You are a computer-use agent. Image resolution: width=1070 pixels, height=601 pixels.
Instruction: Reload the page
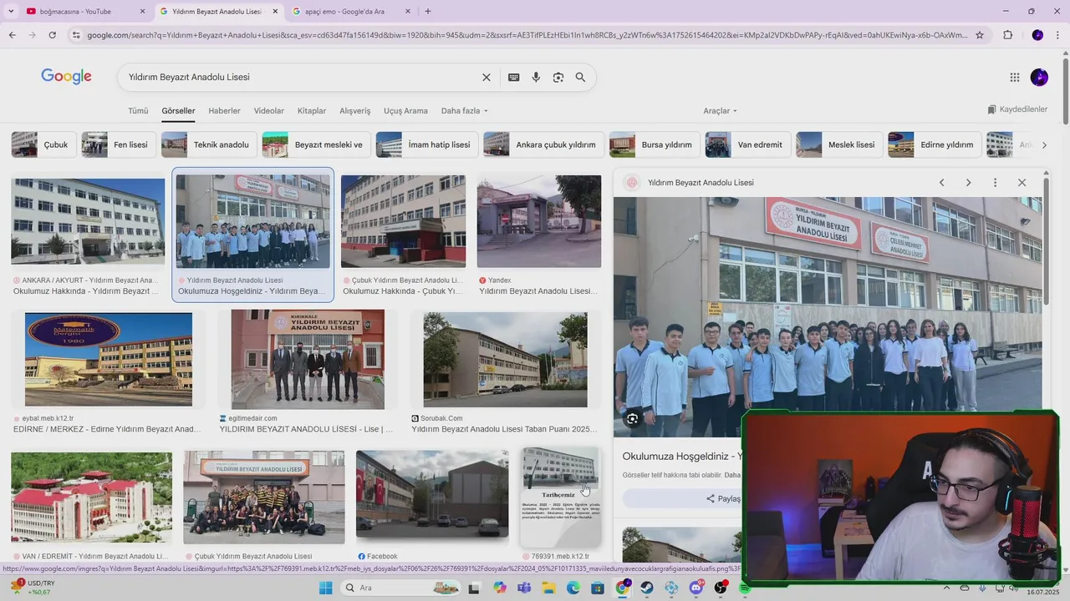pyautogui.click(x=52, y=35)
